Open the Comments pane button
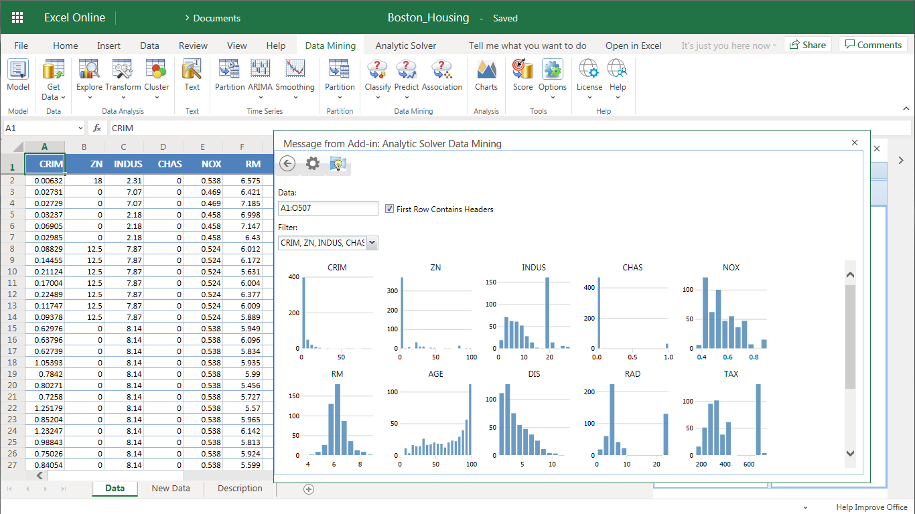 873,45
